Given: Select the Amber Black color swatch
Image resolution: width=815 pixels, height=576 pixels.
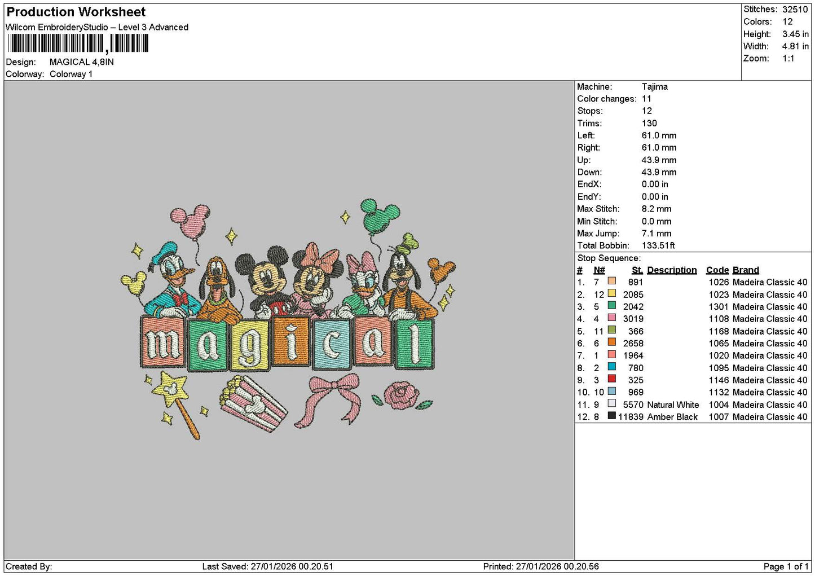Looking at the screenshot, I should (612, 416).
